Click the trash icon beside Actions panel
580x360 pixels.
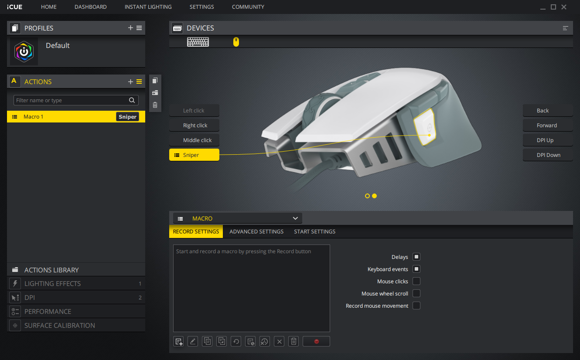tap(155, 105)
